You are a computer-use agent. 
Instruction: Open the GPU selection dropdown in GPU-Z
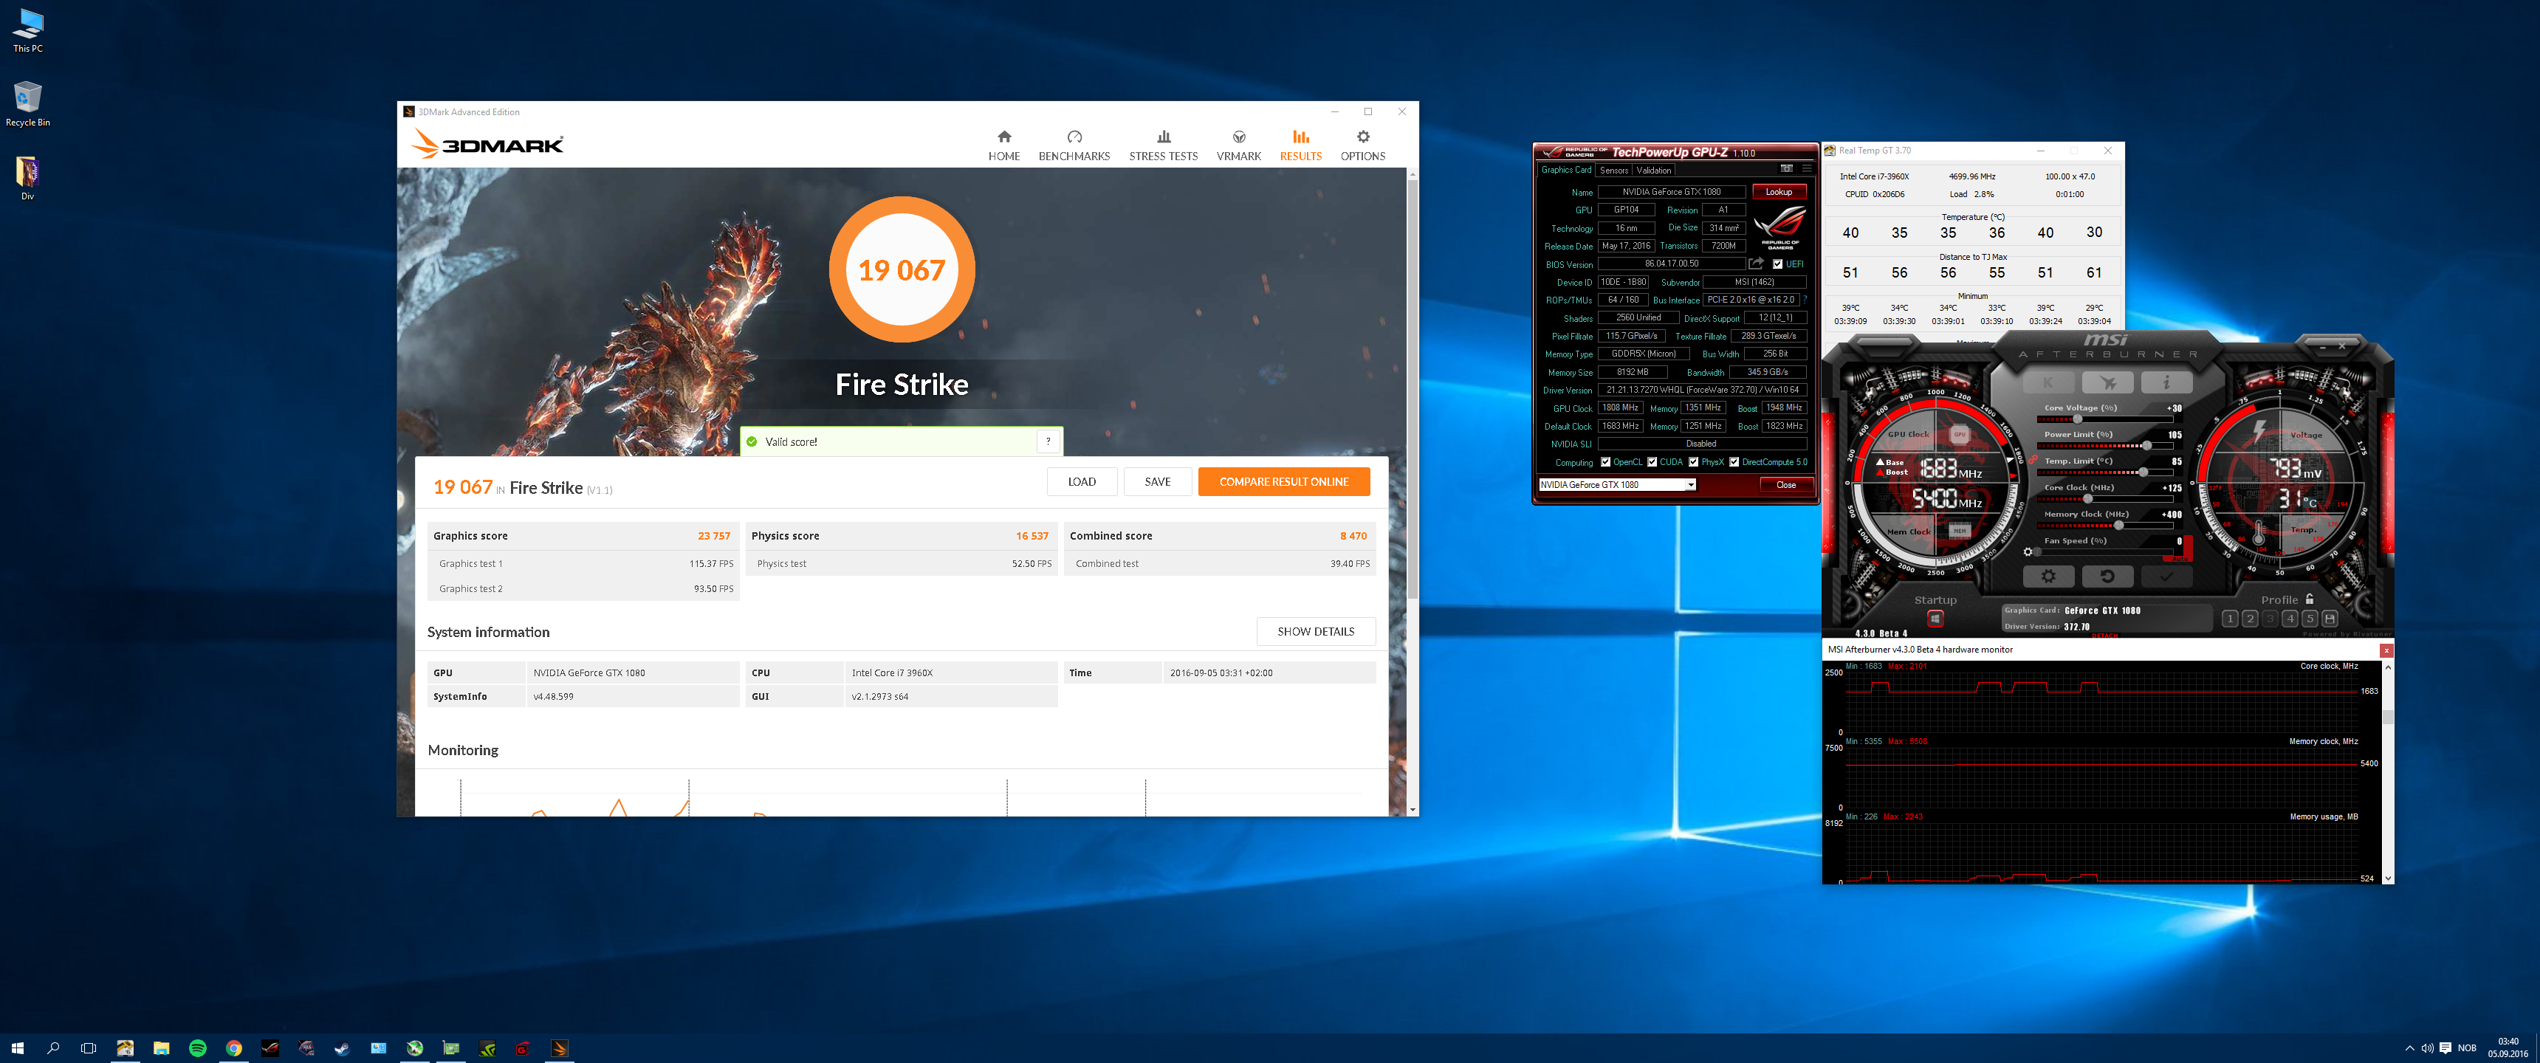pyautogui.click(x=1617, y=484)
